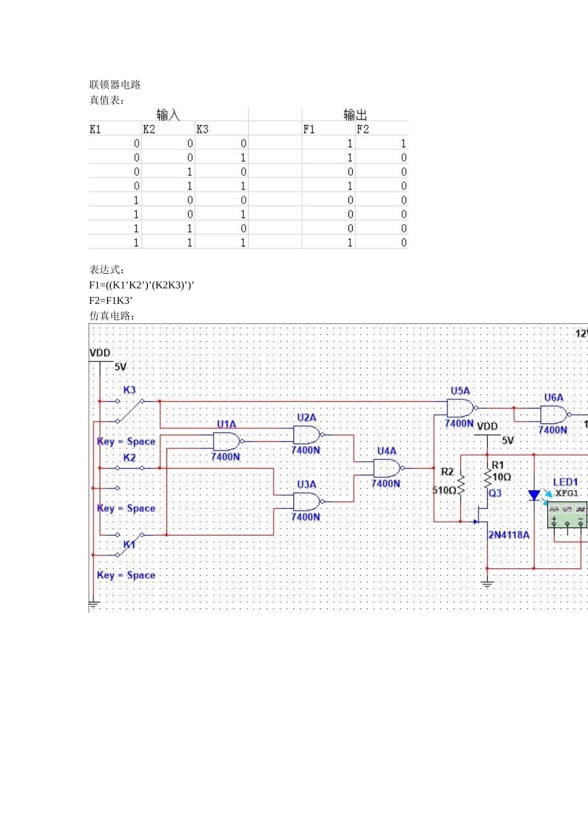Click the 2N4118A transistor label
588x832 pixels.
point(509,535)
